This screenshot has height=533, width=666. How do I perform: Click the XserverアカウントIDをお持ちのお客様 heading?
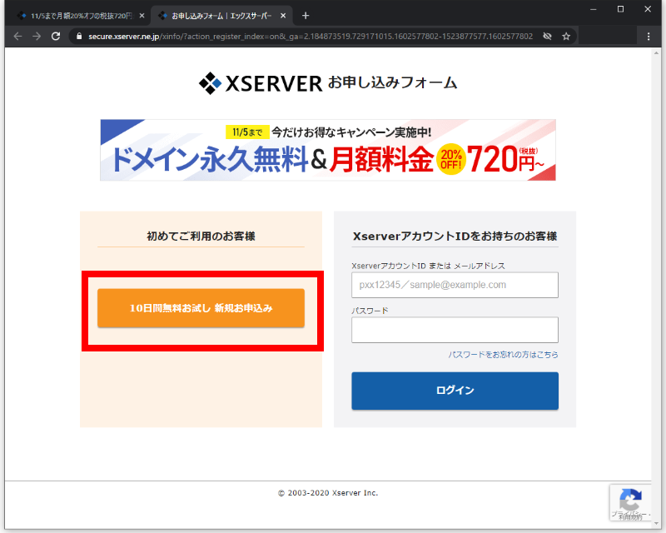coord(455,237)
